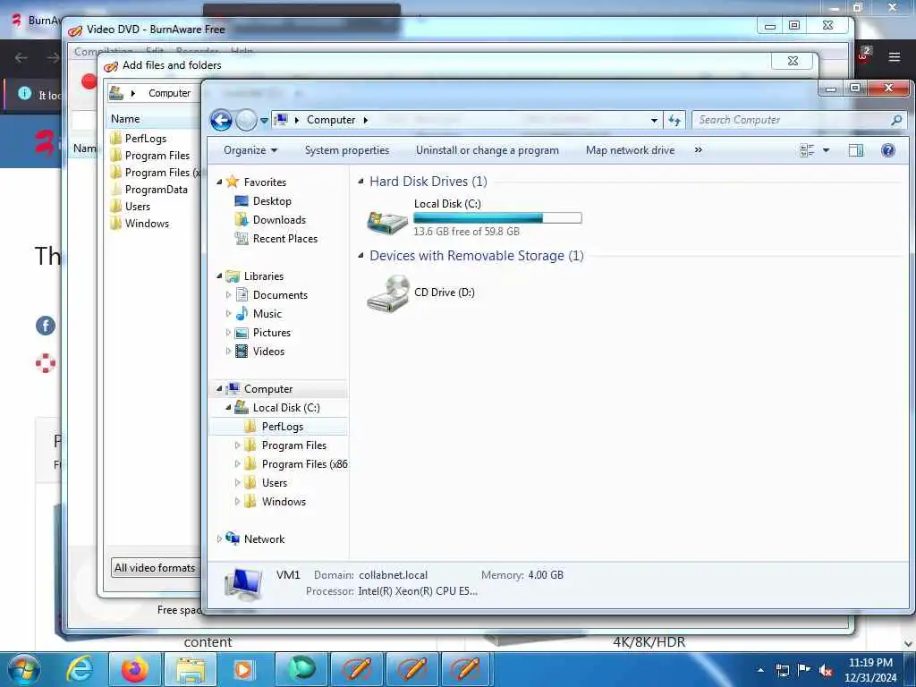Collapse the Libraries tree node
Screen dimensions: 916x687
click(x=220, y=276)
